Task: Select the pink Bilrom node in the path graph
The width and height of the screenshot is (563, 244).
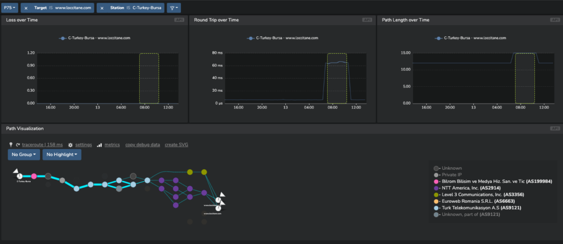Action: click(34, 176)
